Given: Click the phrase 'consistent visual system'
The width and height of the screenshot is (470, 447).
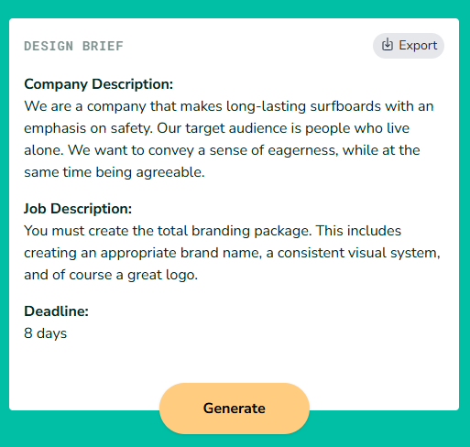Looking at the screenshot, I should (359, 253).
